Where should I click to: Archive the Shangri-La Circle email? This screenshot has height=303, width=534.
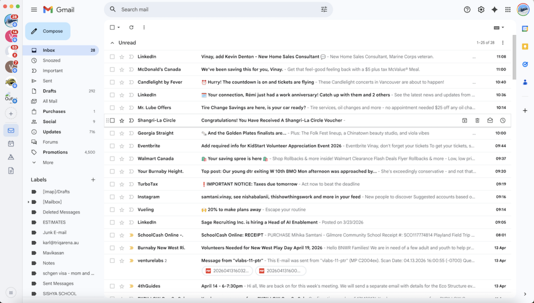[x=465, y=120]
